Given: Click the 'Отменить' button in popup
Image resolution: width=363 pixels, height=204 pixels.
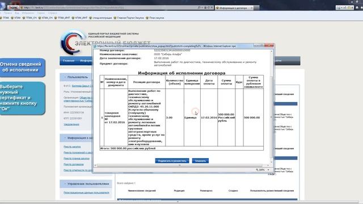Looking at the screenshot, I should (x=200, y=161).
